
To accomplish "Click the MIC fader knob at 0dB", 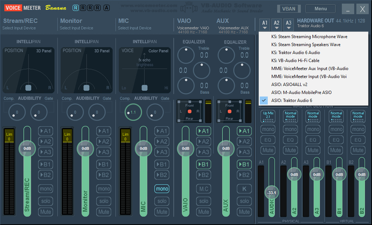I will click(143, 148).
